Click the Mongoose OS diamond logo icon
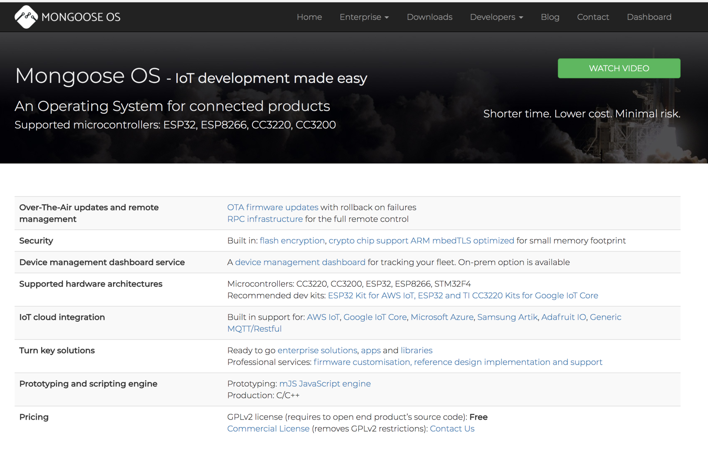Image resolution: width=708 pixels, height=449 pixels. pyautogui.click(x=26, y=17)
